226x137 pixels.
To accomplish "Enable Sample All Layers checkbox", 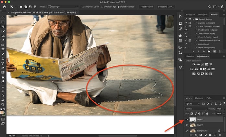I will pos(83,7).
